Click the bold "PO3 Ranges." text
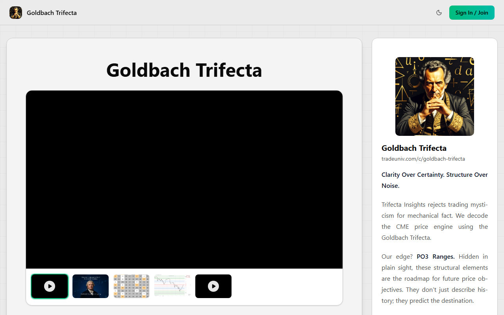The image size is (504, 315). tap(435, 257)
